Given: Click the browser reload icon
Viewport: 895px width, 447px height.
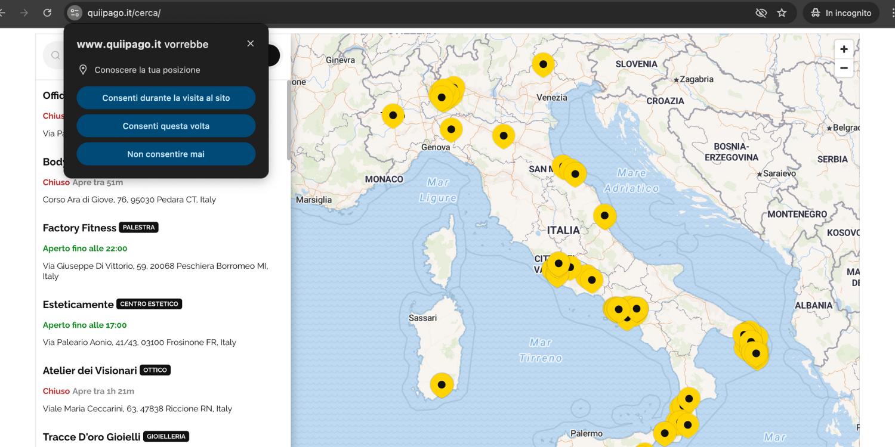Looking at the screenshot, I should pyautogui.click(x=47, y=13).
